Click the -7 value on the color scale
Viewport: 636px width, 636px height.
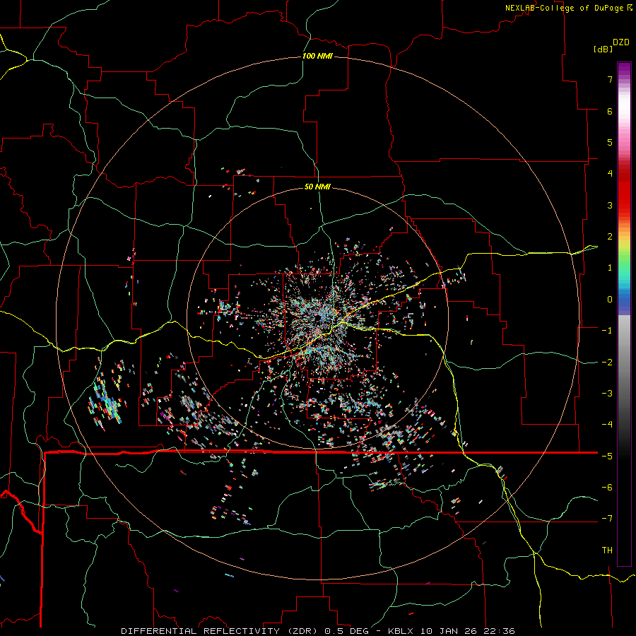tap(607, 519)
